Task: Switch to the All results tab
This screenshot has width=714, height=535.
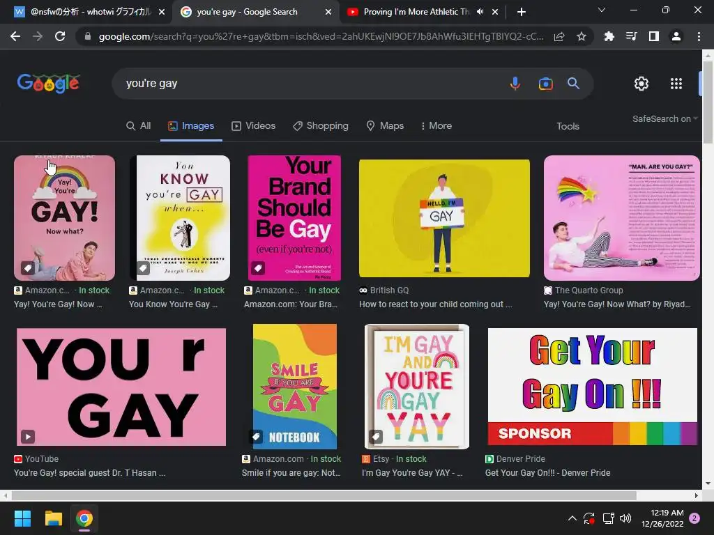Action: (x=139, y=126)
